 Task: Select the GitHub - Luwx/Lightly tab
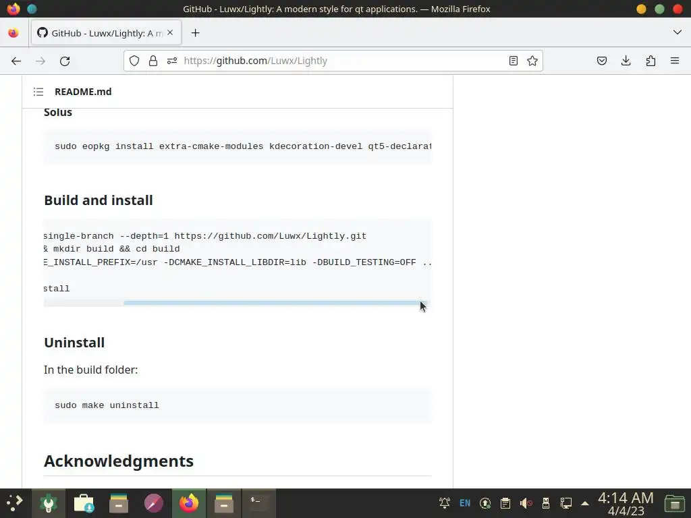pos(106,32)
